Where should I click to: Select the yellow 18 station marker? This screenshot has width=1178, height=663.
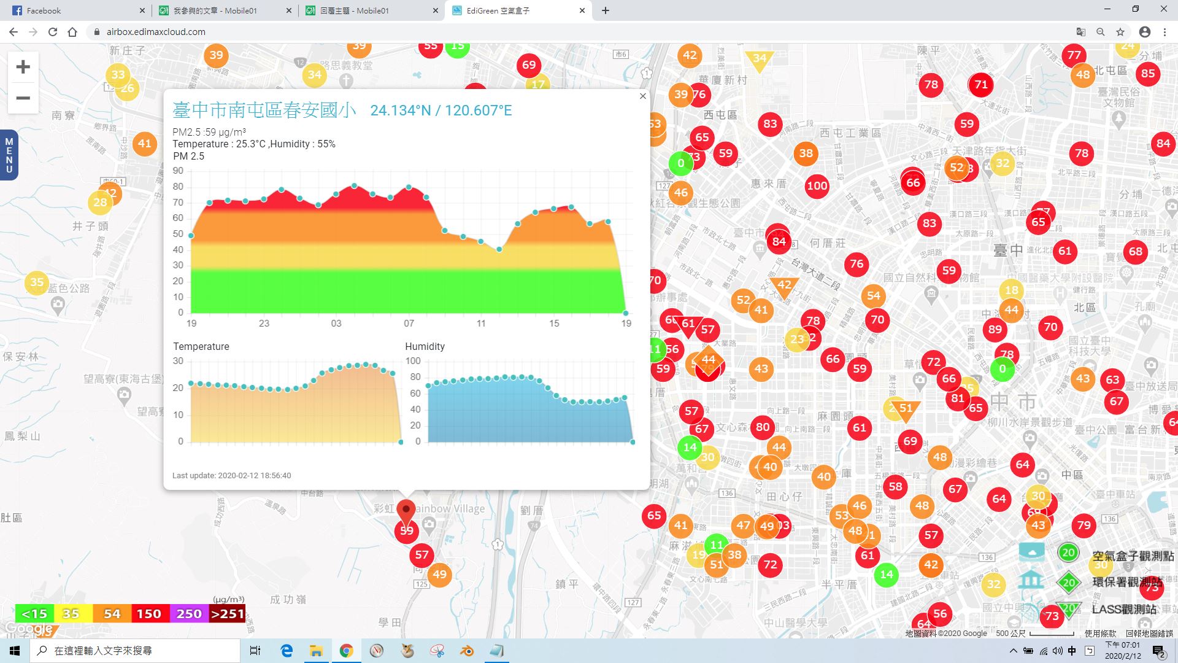point(1011,290)
